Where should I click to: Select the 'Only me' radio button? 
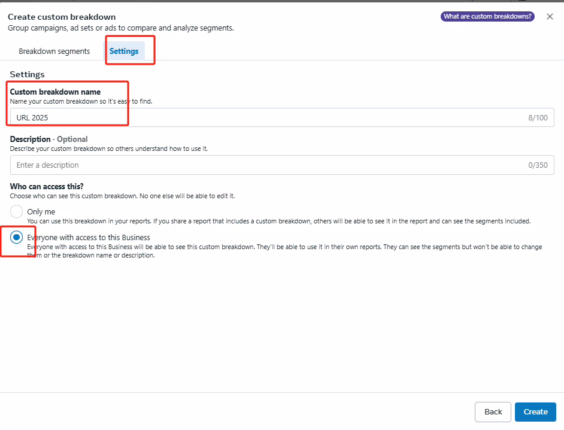tap(17, 211)
